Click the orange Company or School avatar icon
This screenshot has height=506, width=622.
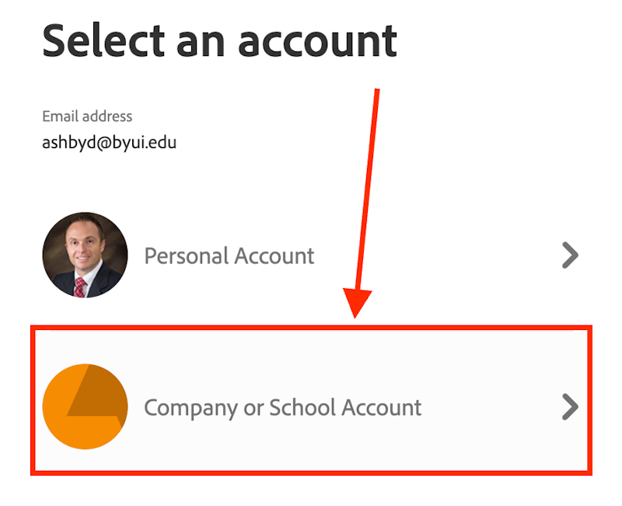(85, 406)
